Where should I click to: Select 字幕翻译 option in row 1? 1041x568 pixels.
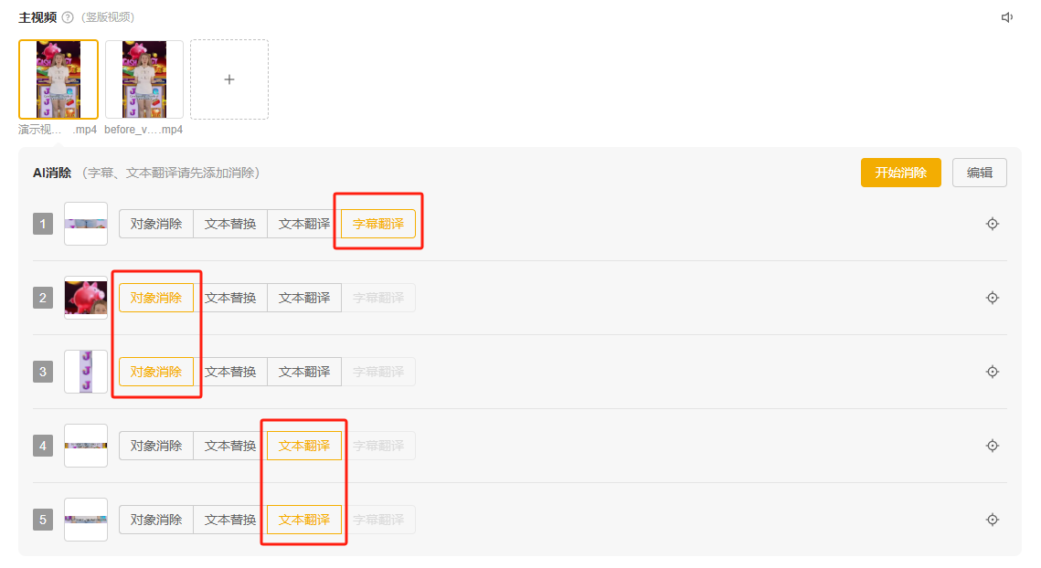tap(377, 224)
